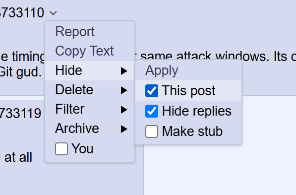Image resolution: width=296 pixels, height=195 pixels.
Task: Click the post number 733110
Action: pos(22,13)
